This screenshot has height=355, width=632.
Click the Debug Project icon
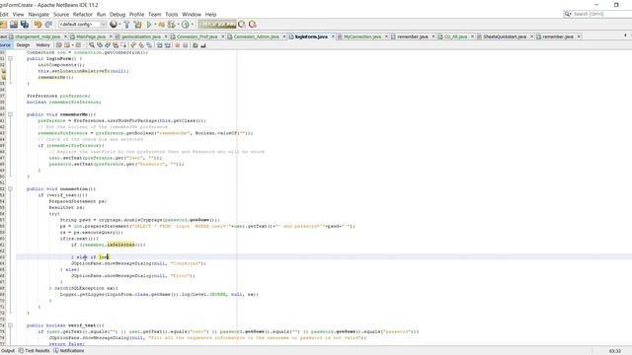tap(161, 25)
